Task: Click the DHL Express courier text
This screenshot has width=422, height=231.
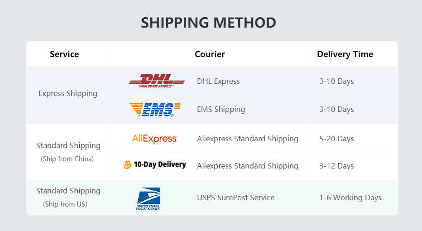Action: [218, 82]
